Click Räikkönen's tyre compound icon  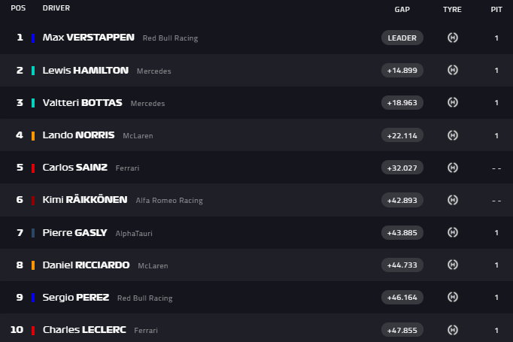click(452, 200)
